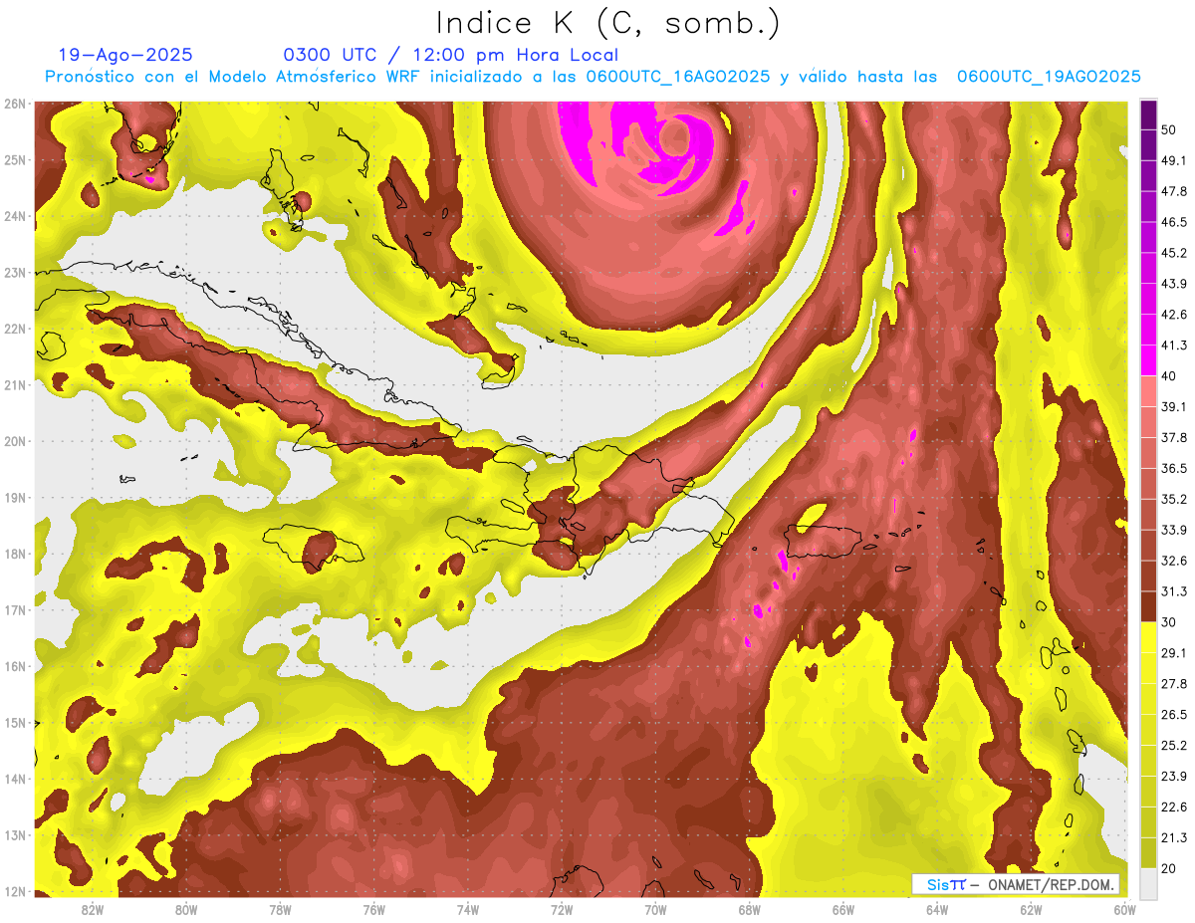Click the 62W longitude axis label
1195x923 pixels.
pos(1031,910)
